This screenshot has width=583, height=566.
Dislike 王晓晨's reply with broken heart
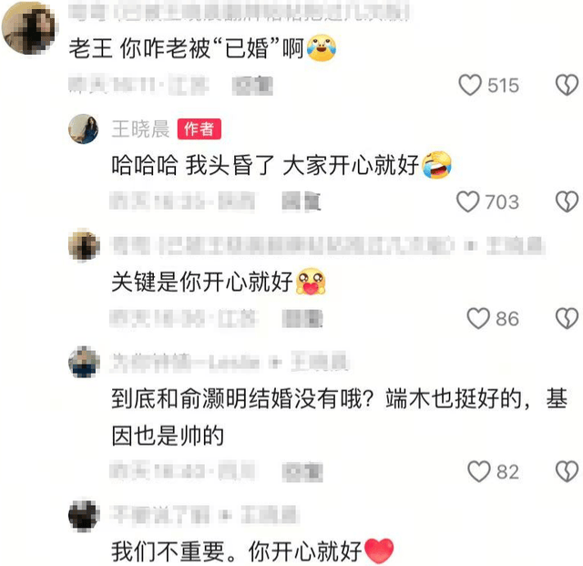(567, 201)
